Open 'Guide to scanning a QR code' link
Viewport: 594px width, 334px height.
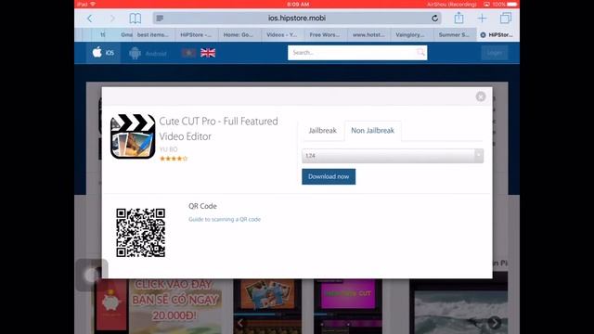point(225,219)
